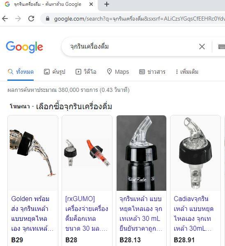The width and height of the screenshot is (225, 246).
Task: Open the on-screen keyboard icon in search bar
Action: [x=222, y=47]
